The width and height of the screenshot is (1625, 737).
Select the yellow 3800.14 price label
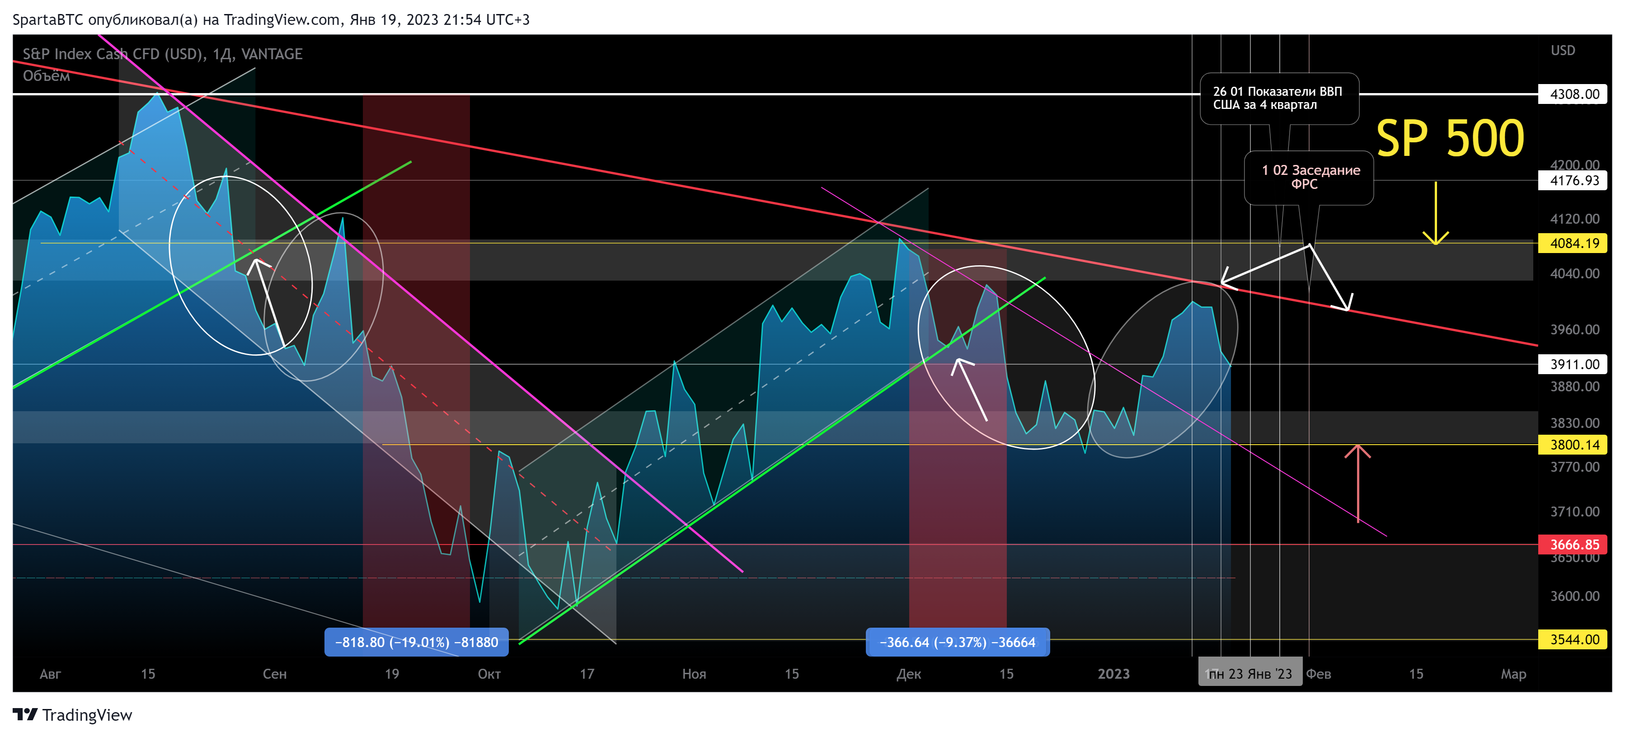[1573, 445]
